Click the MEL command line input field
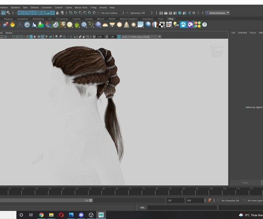263x219 pixels. 182,208
